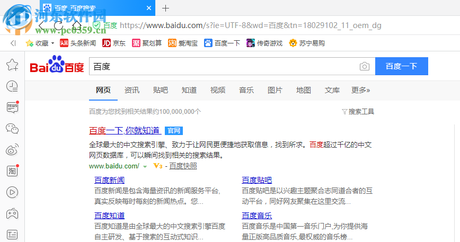Switch to the 知道 tab
This screenshot has height=242, width=460.
point(189,90)
